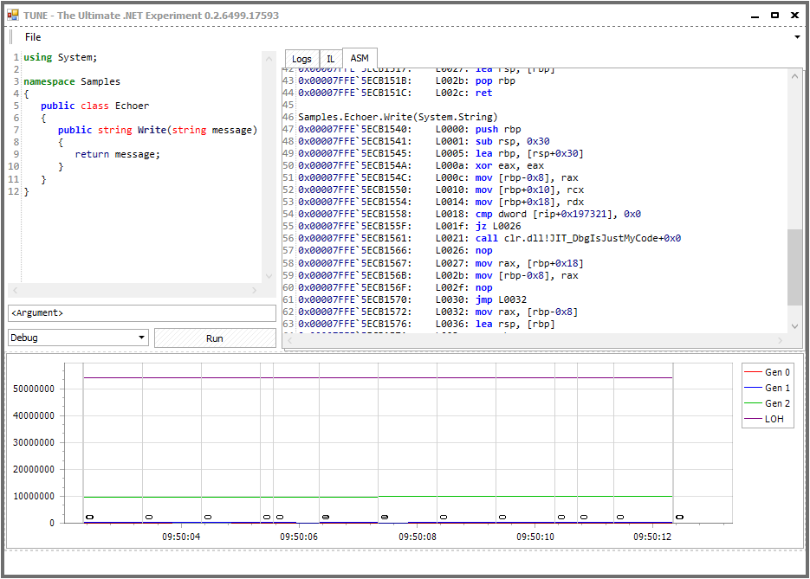Screen dimensions: 810x579
Task: Click the Run button
Action: coord(215,338)
